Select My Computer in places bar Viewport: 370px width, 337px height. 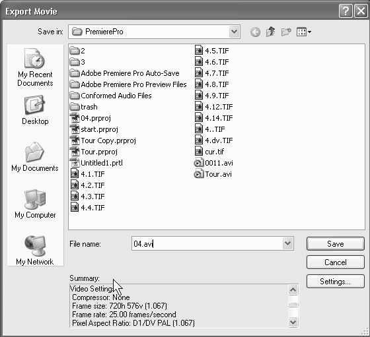coord(35,204)
